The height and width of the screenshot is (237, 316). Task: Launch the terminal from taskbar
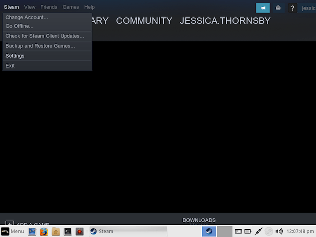(68, 231)
